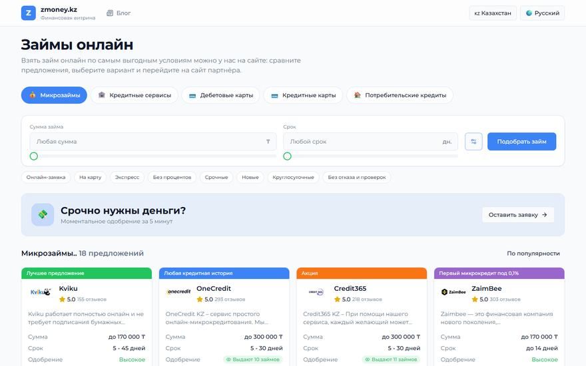
Task: Select the Онлайн-заявка filter chip
Action: pyautogui.click(x=45, y=177)
